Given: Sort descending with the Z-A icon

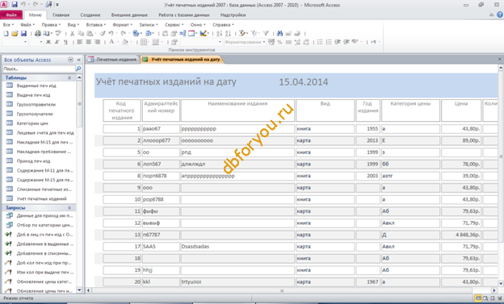Looking at the screenshot, I should tap(228, 33).
